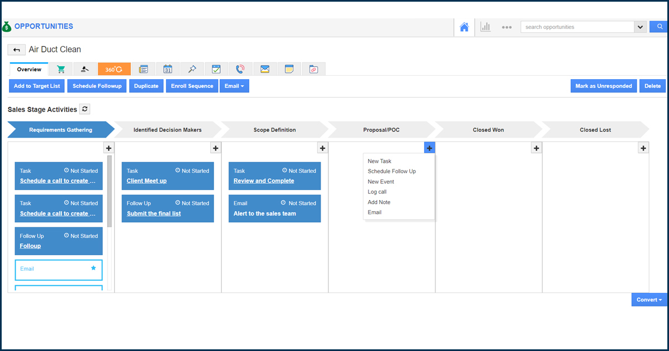Expand the search opportunities dropdown arrow
The image size is (669, 351).
639,27
